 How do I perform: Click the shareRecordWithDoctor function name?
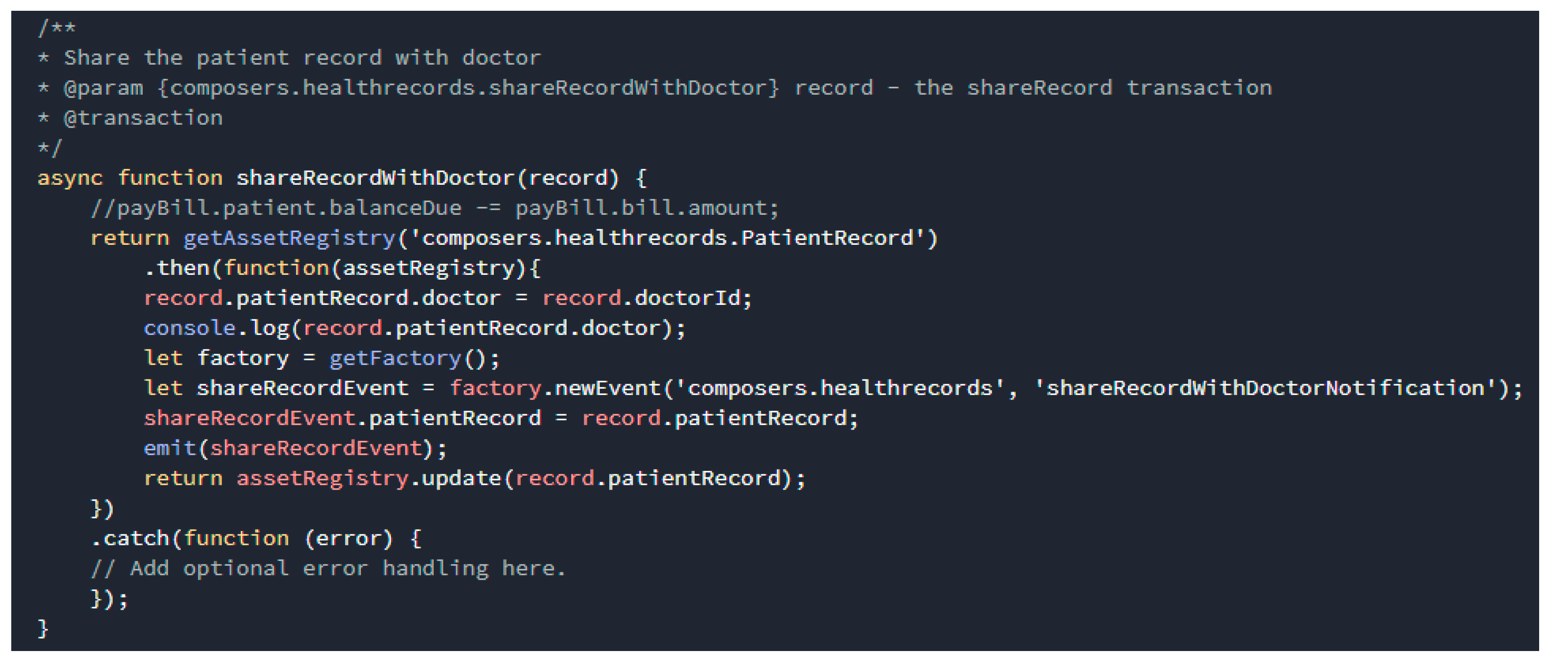click(x=375, y=178)
